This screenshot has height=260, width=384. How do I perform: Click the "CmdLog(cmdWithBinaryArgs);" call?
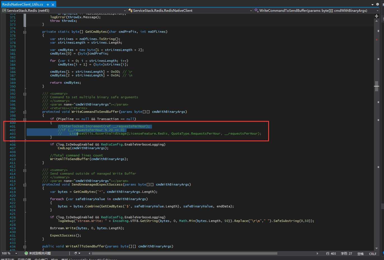click(83, 148)
